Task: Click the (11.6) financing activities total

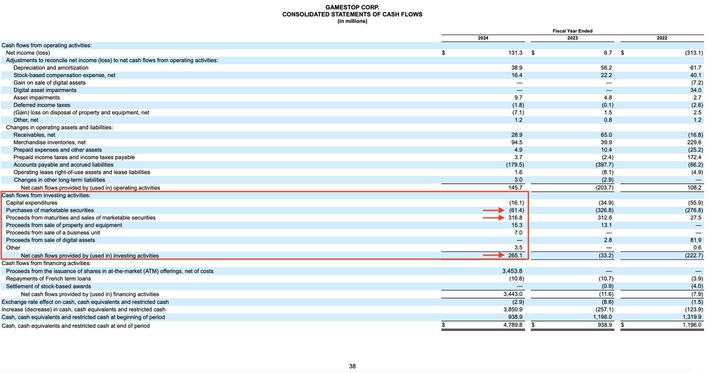Action: tap(605, 293)
